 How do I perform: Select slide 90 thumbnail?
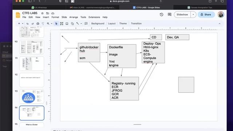(x=32, y=47)
